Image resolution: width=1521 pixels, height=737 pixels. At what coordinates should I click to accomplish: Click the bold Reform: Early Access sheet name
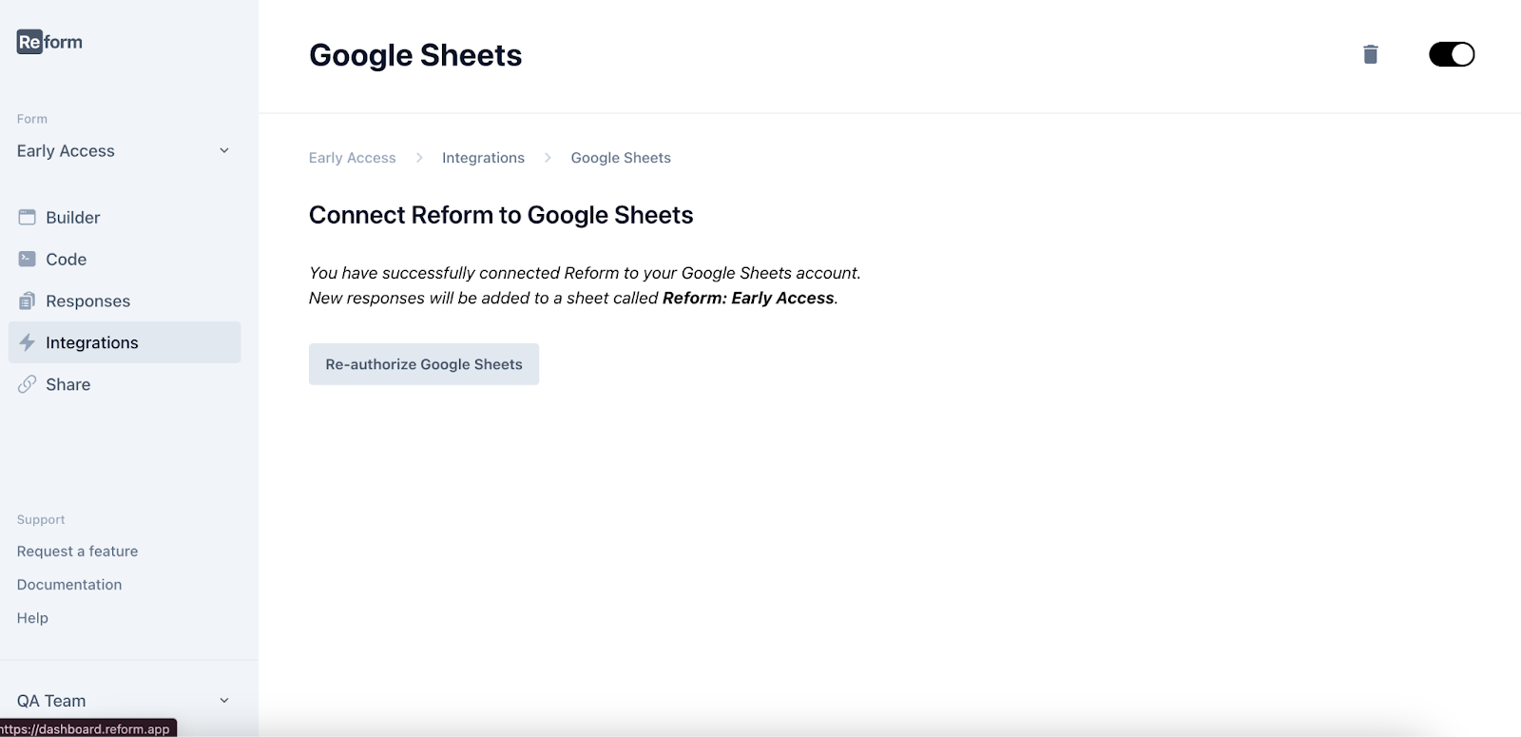click(x=748, y=298)
